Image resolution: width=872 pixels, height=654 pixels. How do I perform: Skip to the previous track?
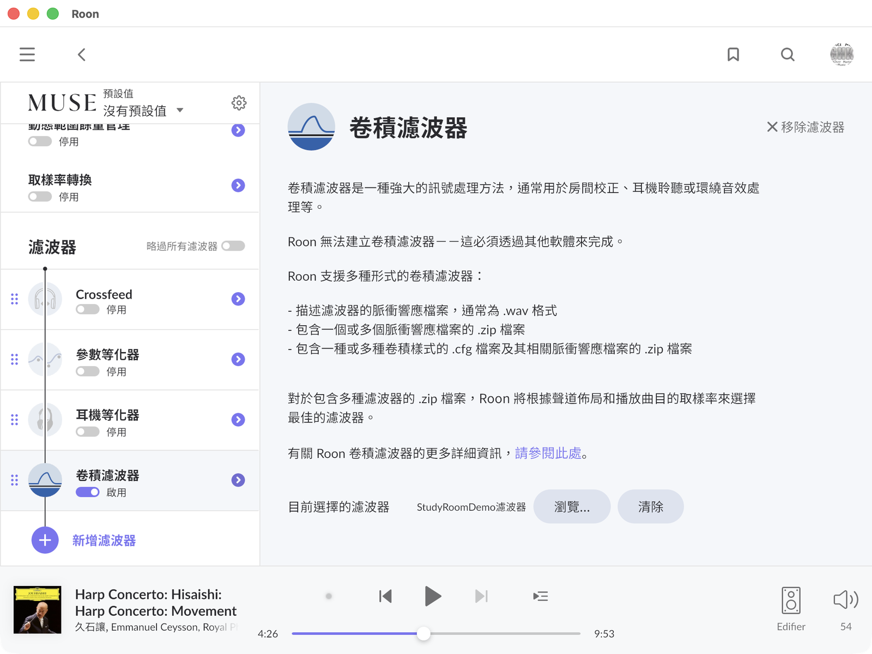[385, 596]
